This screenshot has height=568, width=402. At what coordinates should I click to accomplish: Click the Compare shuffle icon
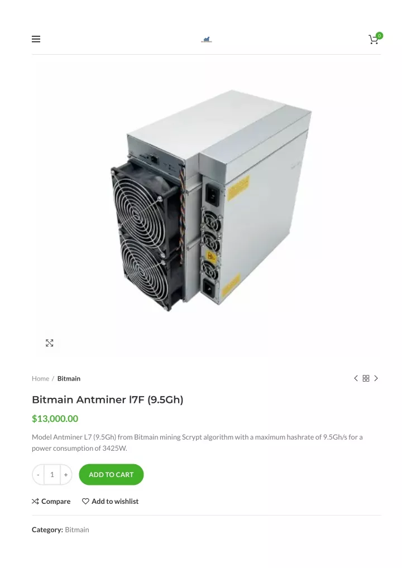click(35, 502)
